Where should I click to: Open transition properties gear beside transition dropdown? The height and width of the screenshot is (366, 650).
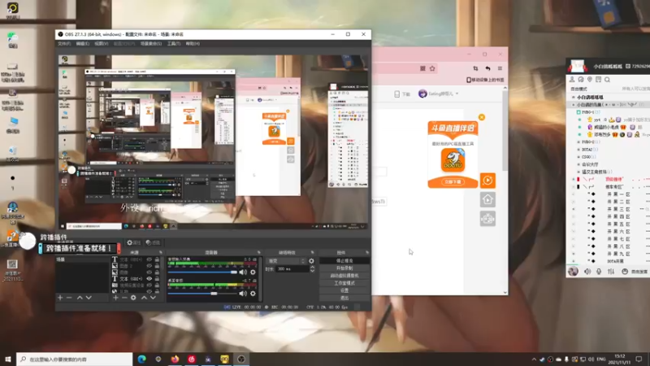[x=311, y=261]
